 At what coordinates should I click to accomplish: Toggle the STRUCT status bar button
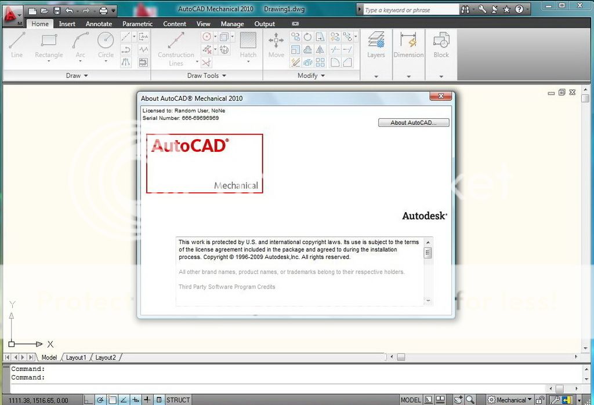pyautogui.click(x=178, y=400)
